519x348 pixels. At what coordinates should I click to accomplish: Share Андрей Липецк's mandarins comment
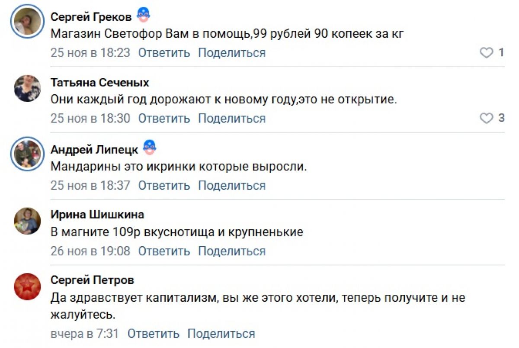[231, 185]
